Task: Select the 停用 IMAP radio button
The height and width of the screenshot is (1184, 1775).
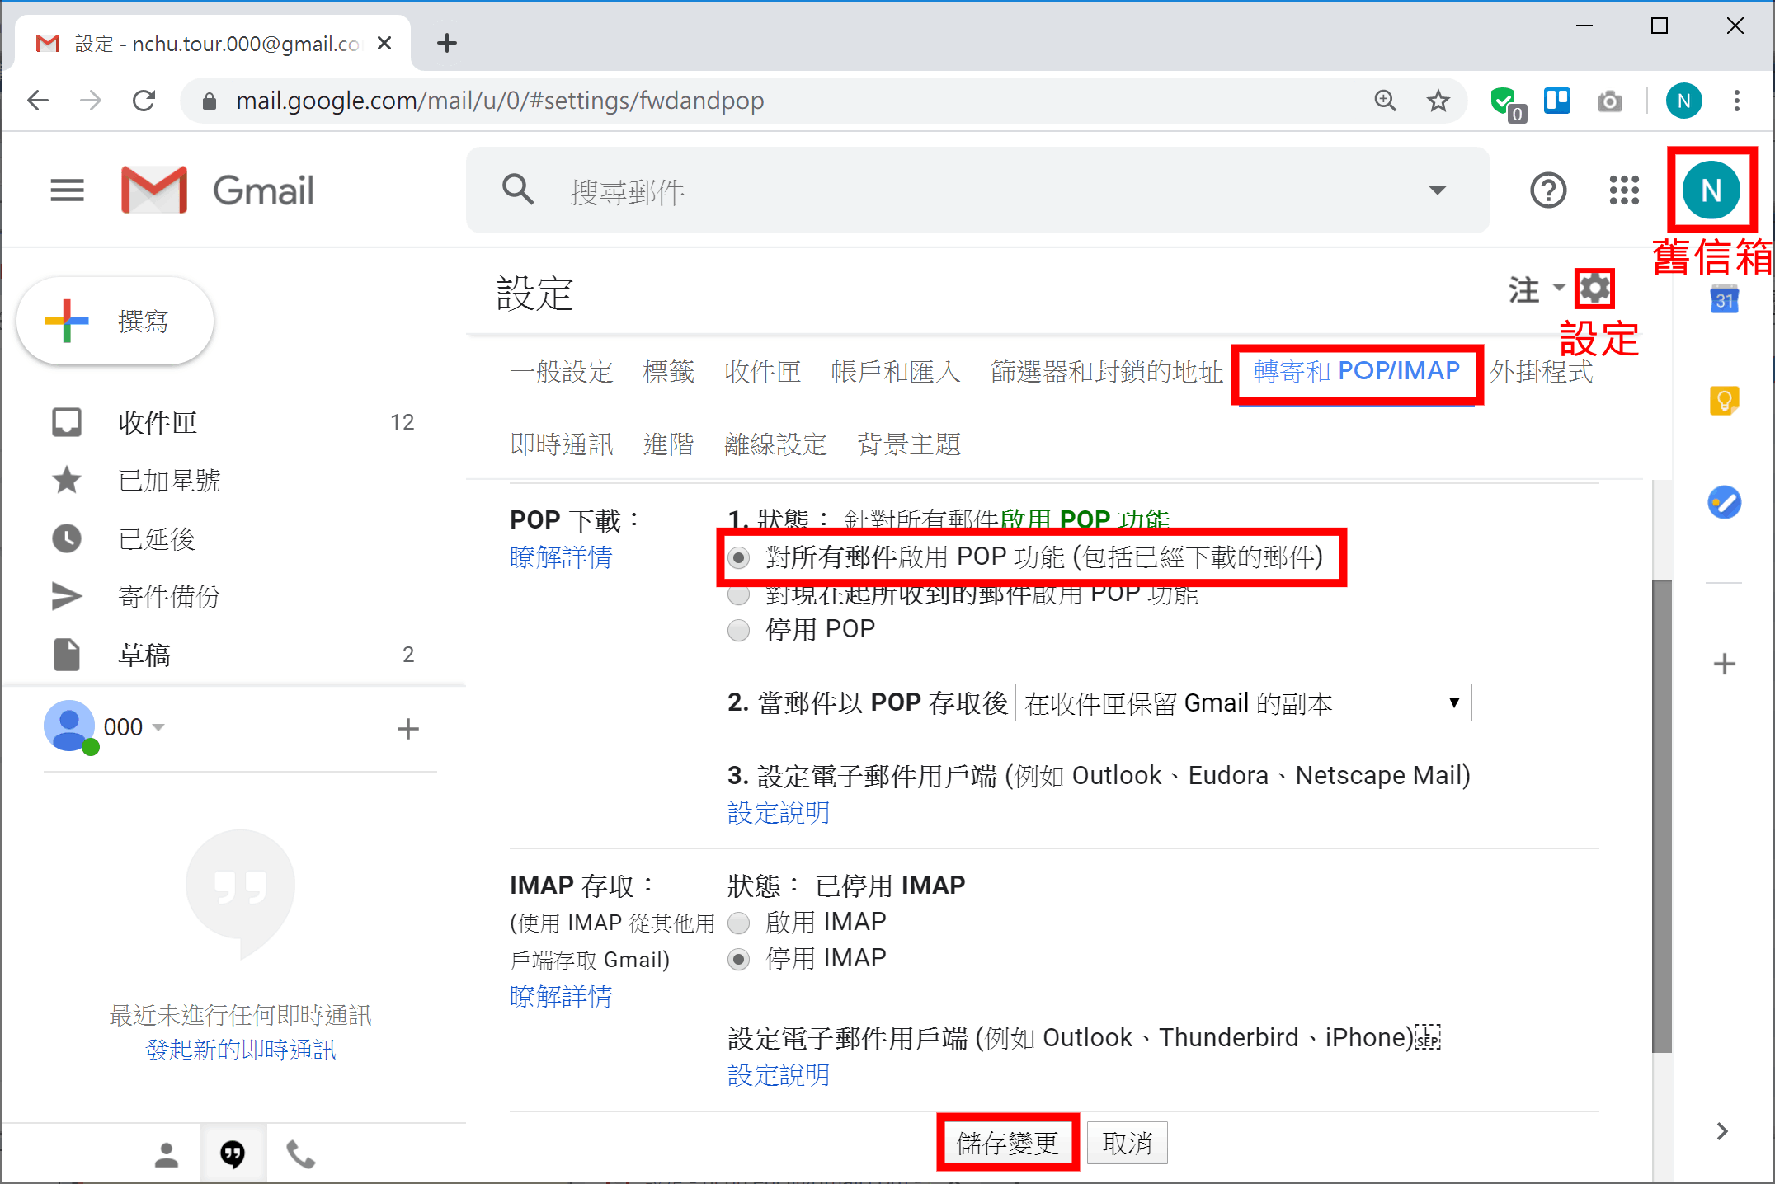Action: [x=739, y=960]
